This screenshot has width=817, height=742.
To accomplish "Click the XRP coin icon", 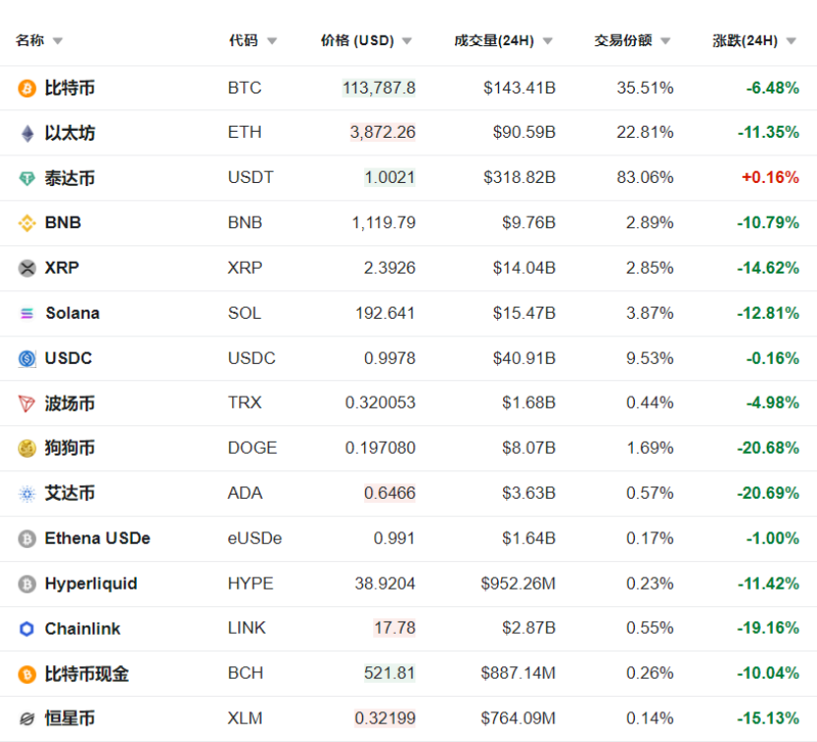I will [x=27, y=268].
